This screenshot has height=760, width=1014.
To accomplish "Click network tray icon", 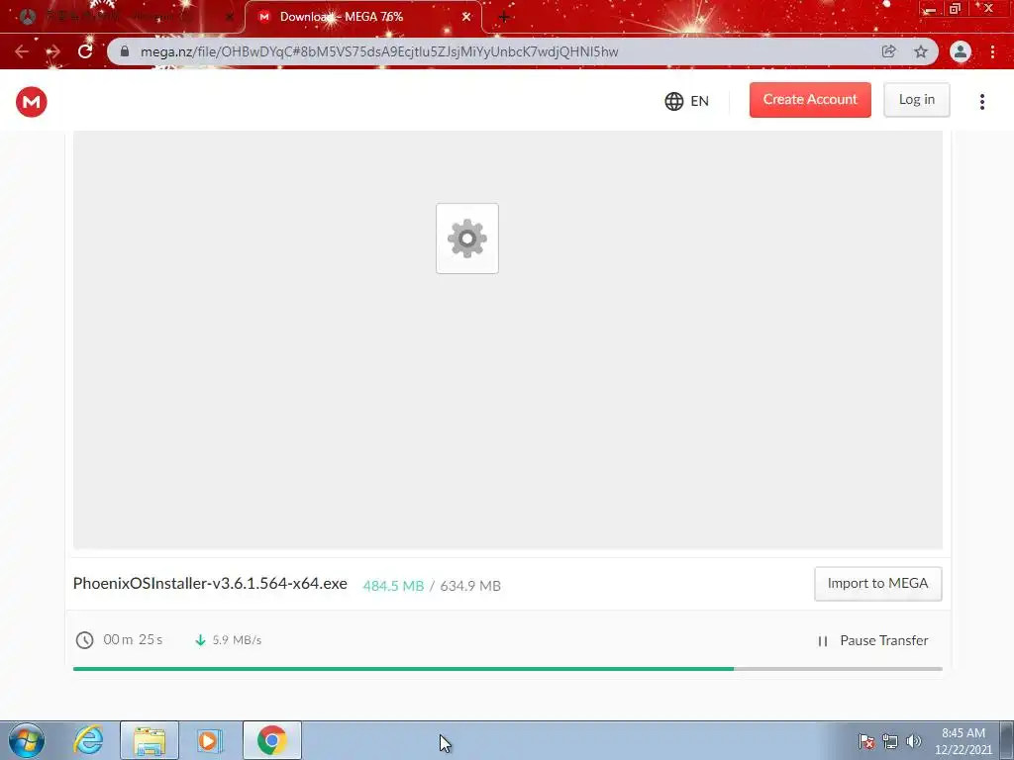I will [x=890, y=741].
